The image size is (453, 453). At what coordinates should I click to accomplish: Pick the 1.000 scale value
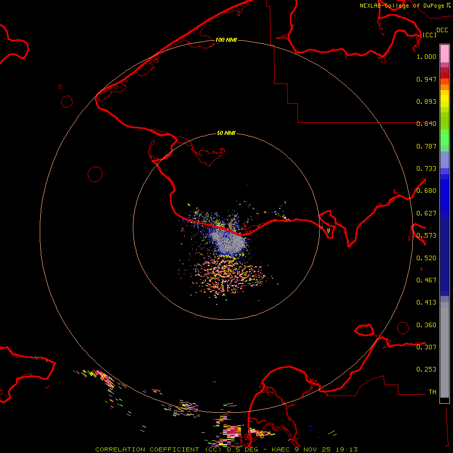coord(426,56)
